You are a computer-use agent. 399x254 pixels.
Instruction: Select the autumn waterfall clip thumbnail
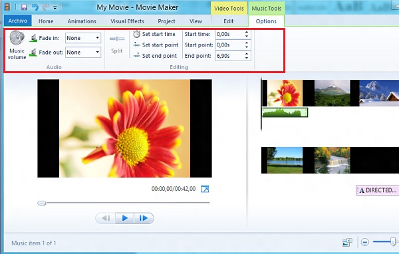tap(332, 160)
